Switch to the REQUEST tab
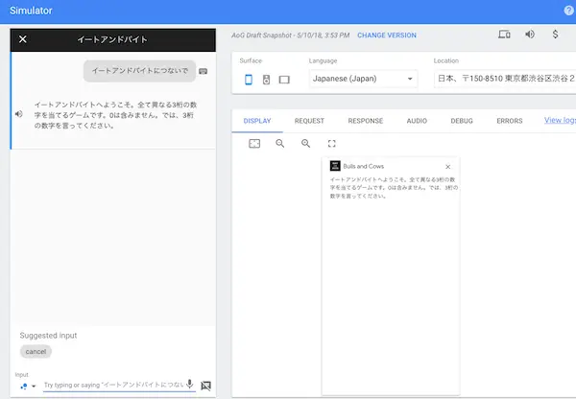Viewport: 576px width, 399px height. click(x=310, y=121)
